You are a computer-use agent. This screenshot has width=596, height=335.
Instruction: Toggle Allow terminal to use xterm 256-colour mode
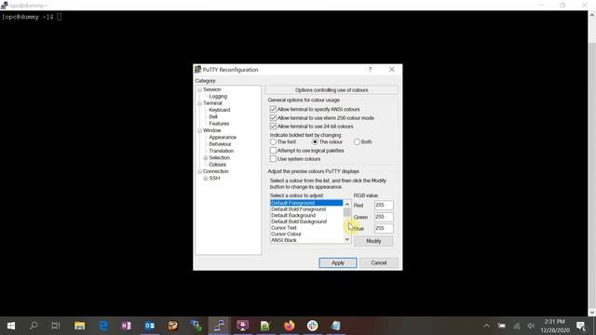(273, 118)
